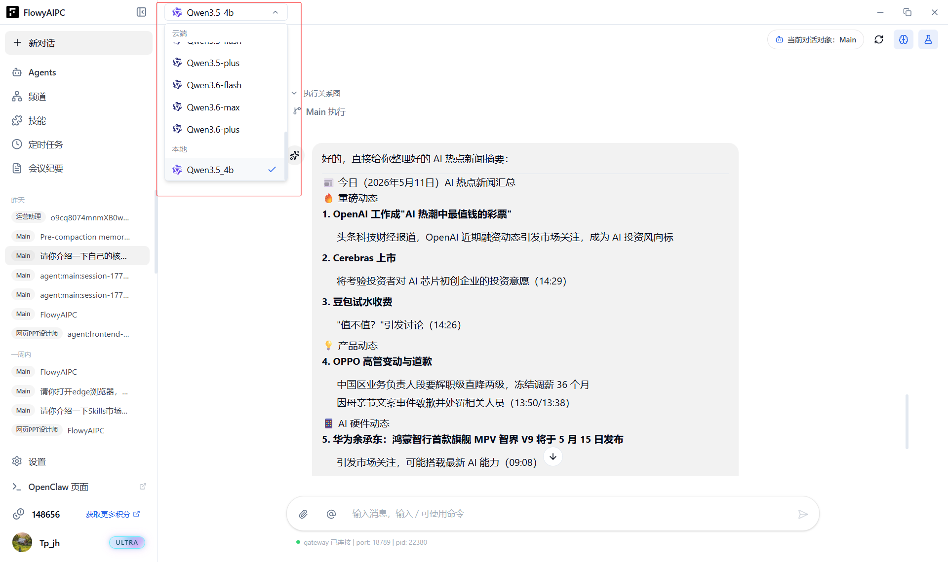Click the external link icon beside OpenClaw
This screenshot has width=948, height=562.
[143, 487]
